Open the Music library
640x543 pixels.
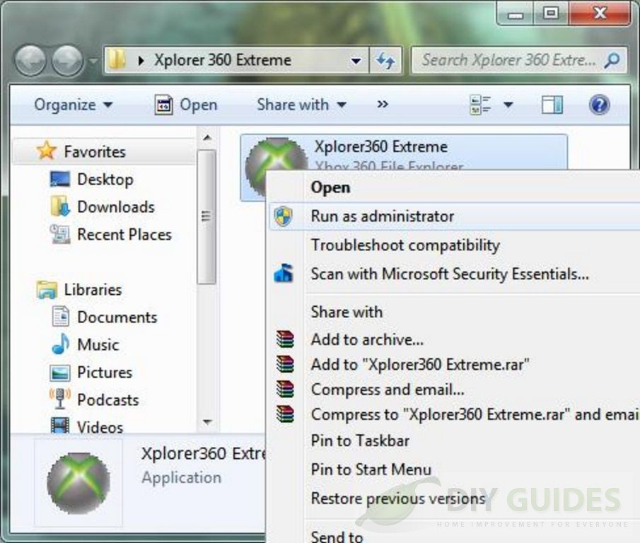[98, 345]
